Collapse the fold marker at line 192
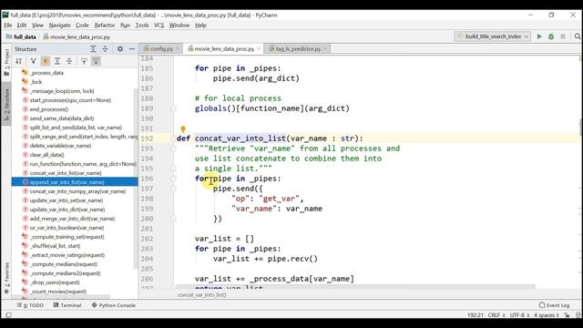The width and height of the screenshot is (583, 328). point(173,138)
